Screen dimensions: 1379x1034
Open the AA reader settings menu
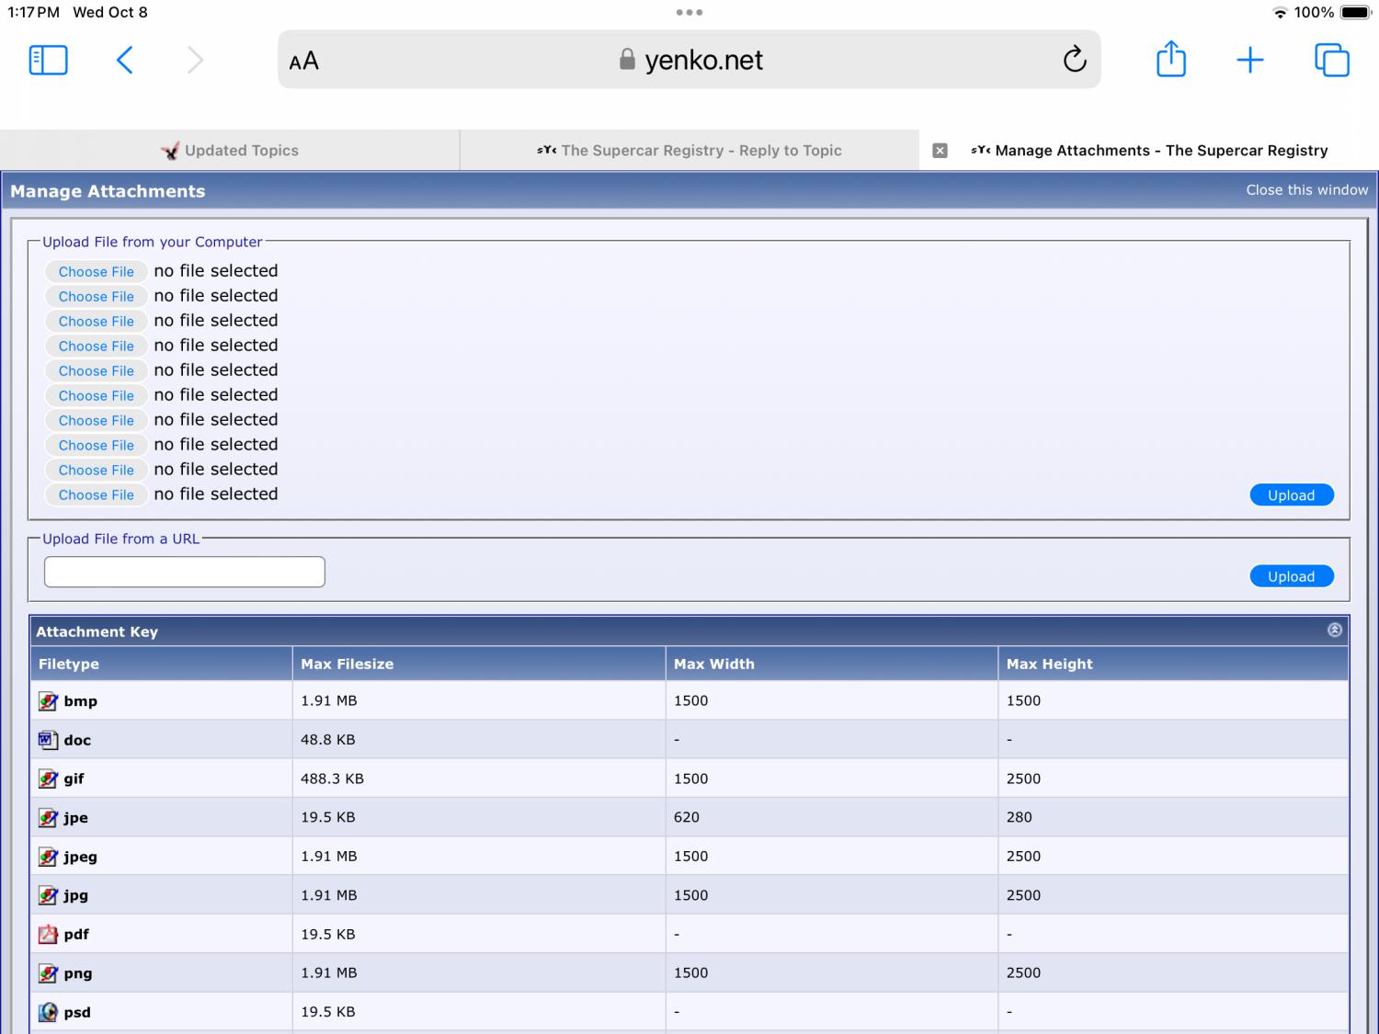[304, 62]
